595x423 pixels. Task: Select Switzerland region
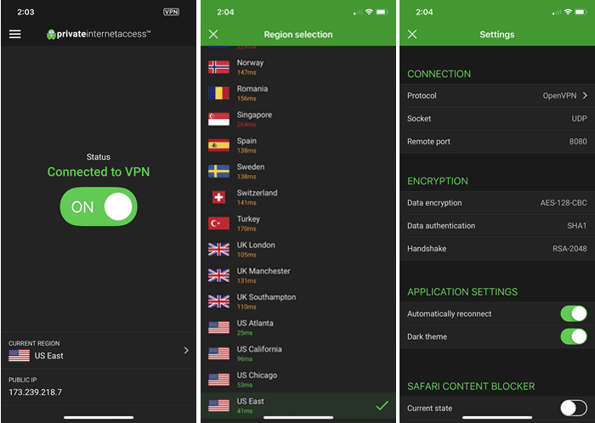[298, 197]
